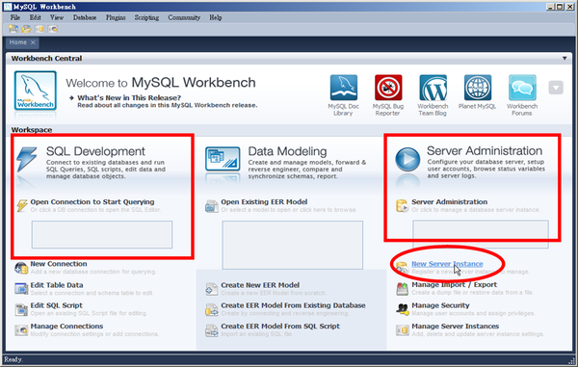Viewport: 578px width, 367px height.
Task: Click the open folder toolbar icon
Action: [x=27, y=29]
